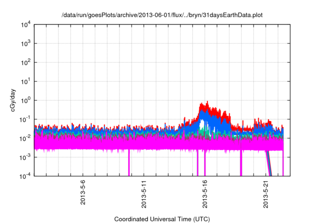This screenshot has width=320, height=224.
Task: Click the 2013-5-11 date tick label
Action: coord(144,194)
